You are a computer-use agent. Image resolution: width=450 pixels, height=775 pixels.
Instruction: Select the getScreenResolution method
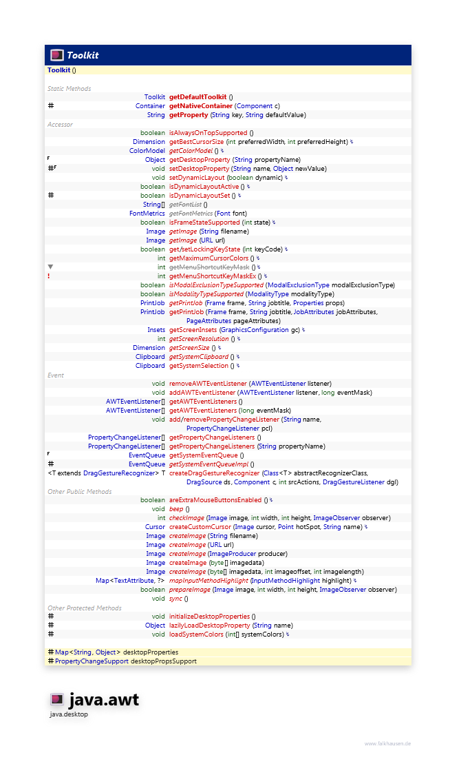[199, 339]
